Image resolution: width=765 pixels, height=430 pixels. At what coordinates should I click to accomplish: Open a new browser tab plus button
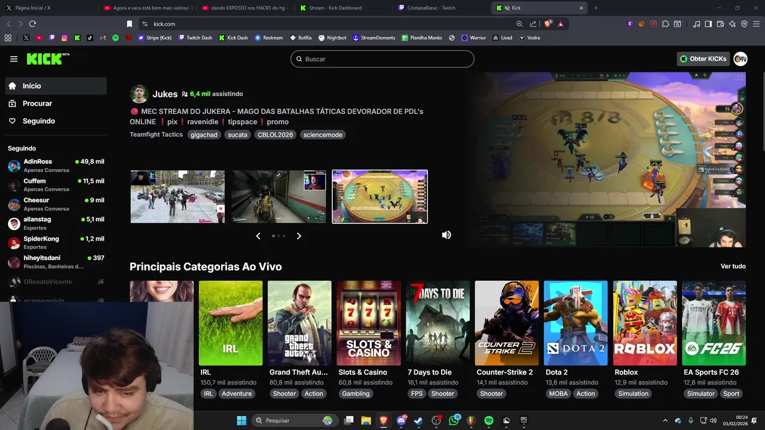point(596,8)
